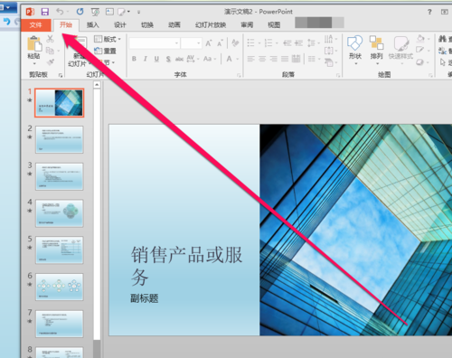Toggle Bold formatting
This screenshot has width=452, height=358.
tap(134, 59)
